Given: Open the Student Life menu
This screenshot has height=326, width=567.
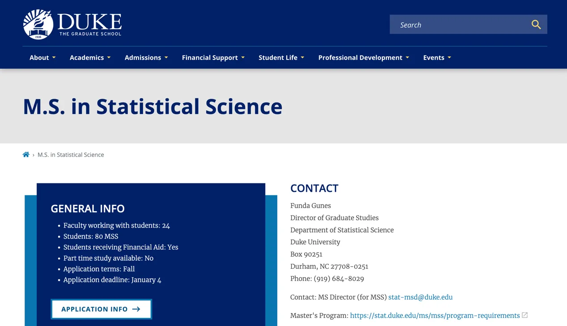Looking at the screenshot, I should (281, 58).
